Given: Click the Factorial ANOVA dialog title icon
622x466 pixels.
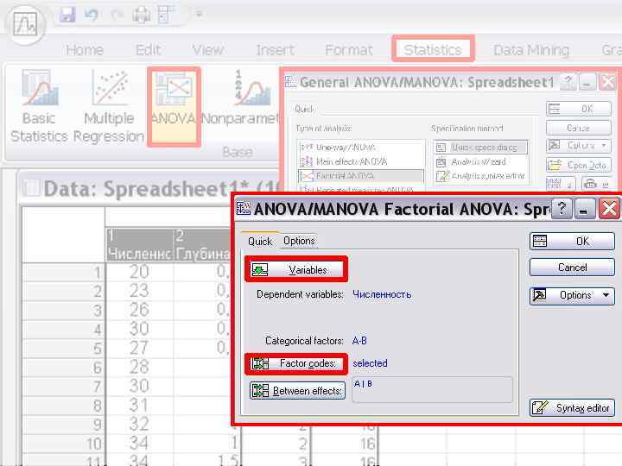Looking at the screenshot, I should [243, 208].
